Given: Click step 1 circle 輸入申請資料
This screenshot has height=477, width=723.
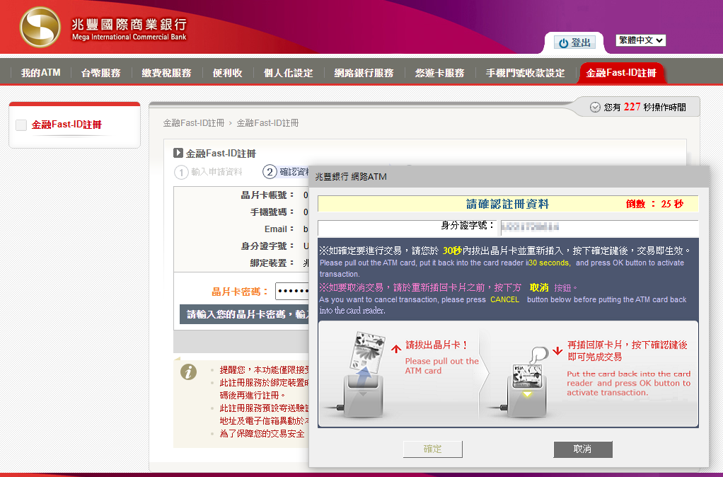Looking at the screenshot, I should pos(181,173).
